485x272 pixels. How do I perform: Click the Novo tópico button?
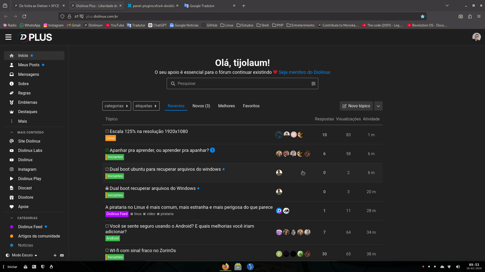pyautogui.click(x=356, y=106)
